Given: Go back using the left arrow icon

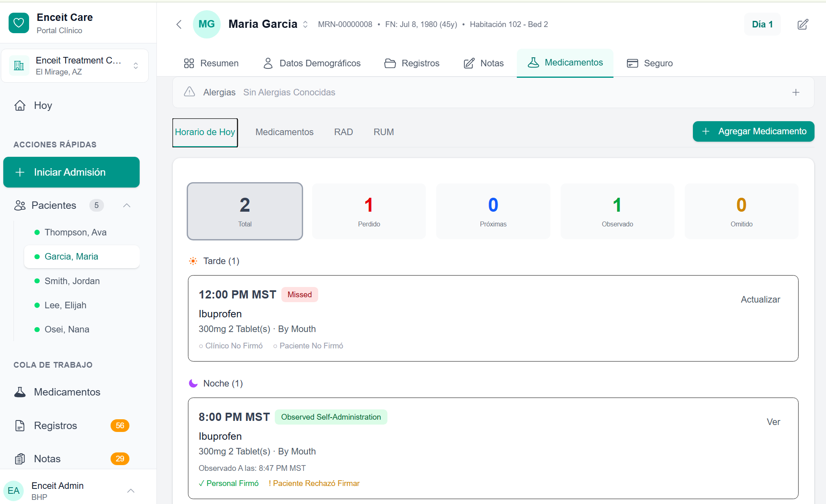Looking at the screenshot, I should (179, 25).
